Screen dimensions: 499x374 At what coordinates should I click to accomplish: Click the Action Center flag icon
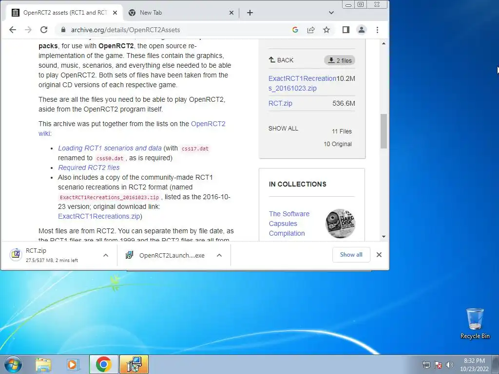pos(438,365)
